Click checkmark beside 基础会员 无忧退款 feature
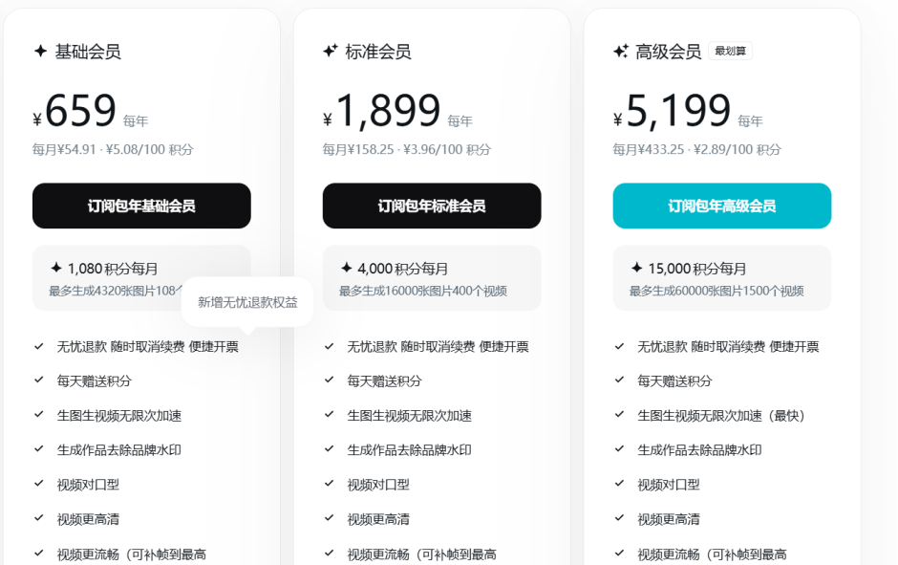Screen dimensions: 898x565 point(39,346)
